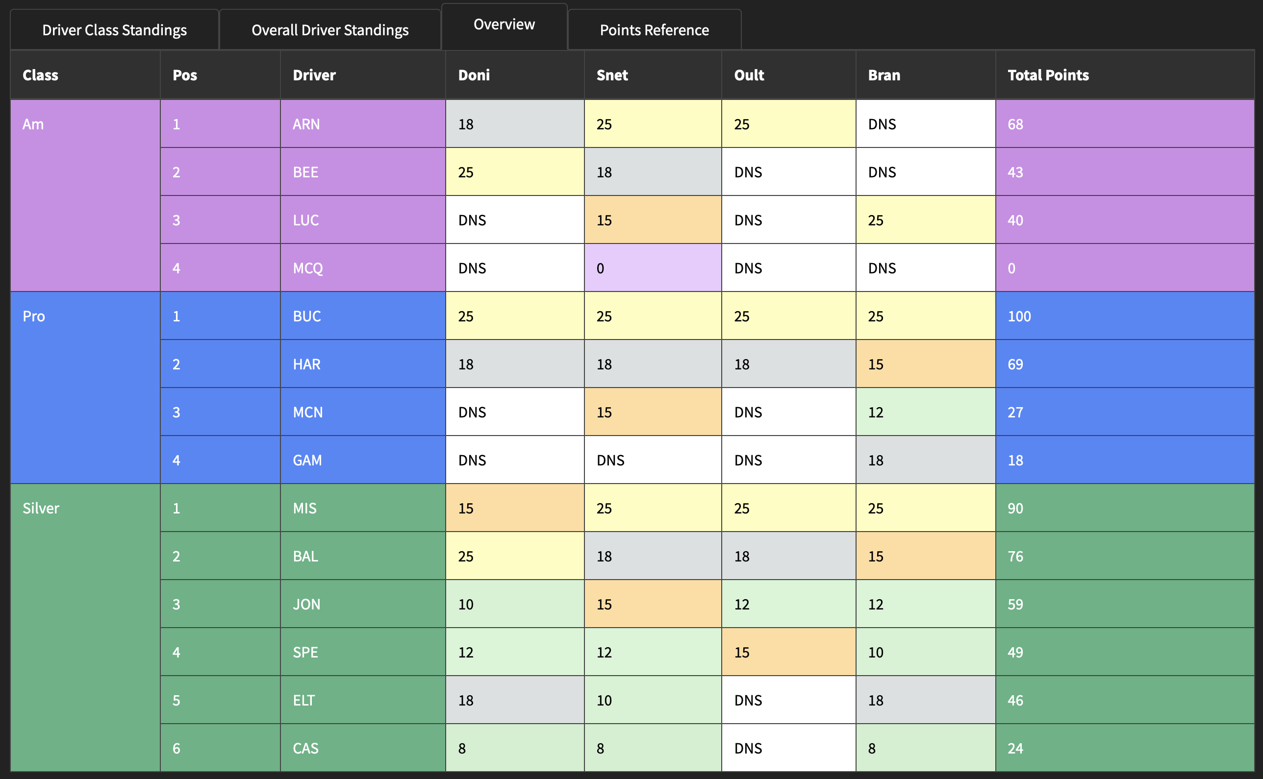
Task: Click the Doni column header
Action: (474, 75)
